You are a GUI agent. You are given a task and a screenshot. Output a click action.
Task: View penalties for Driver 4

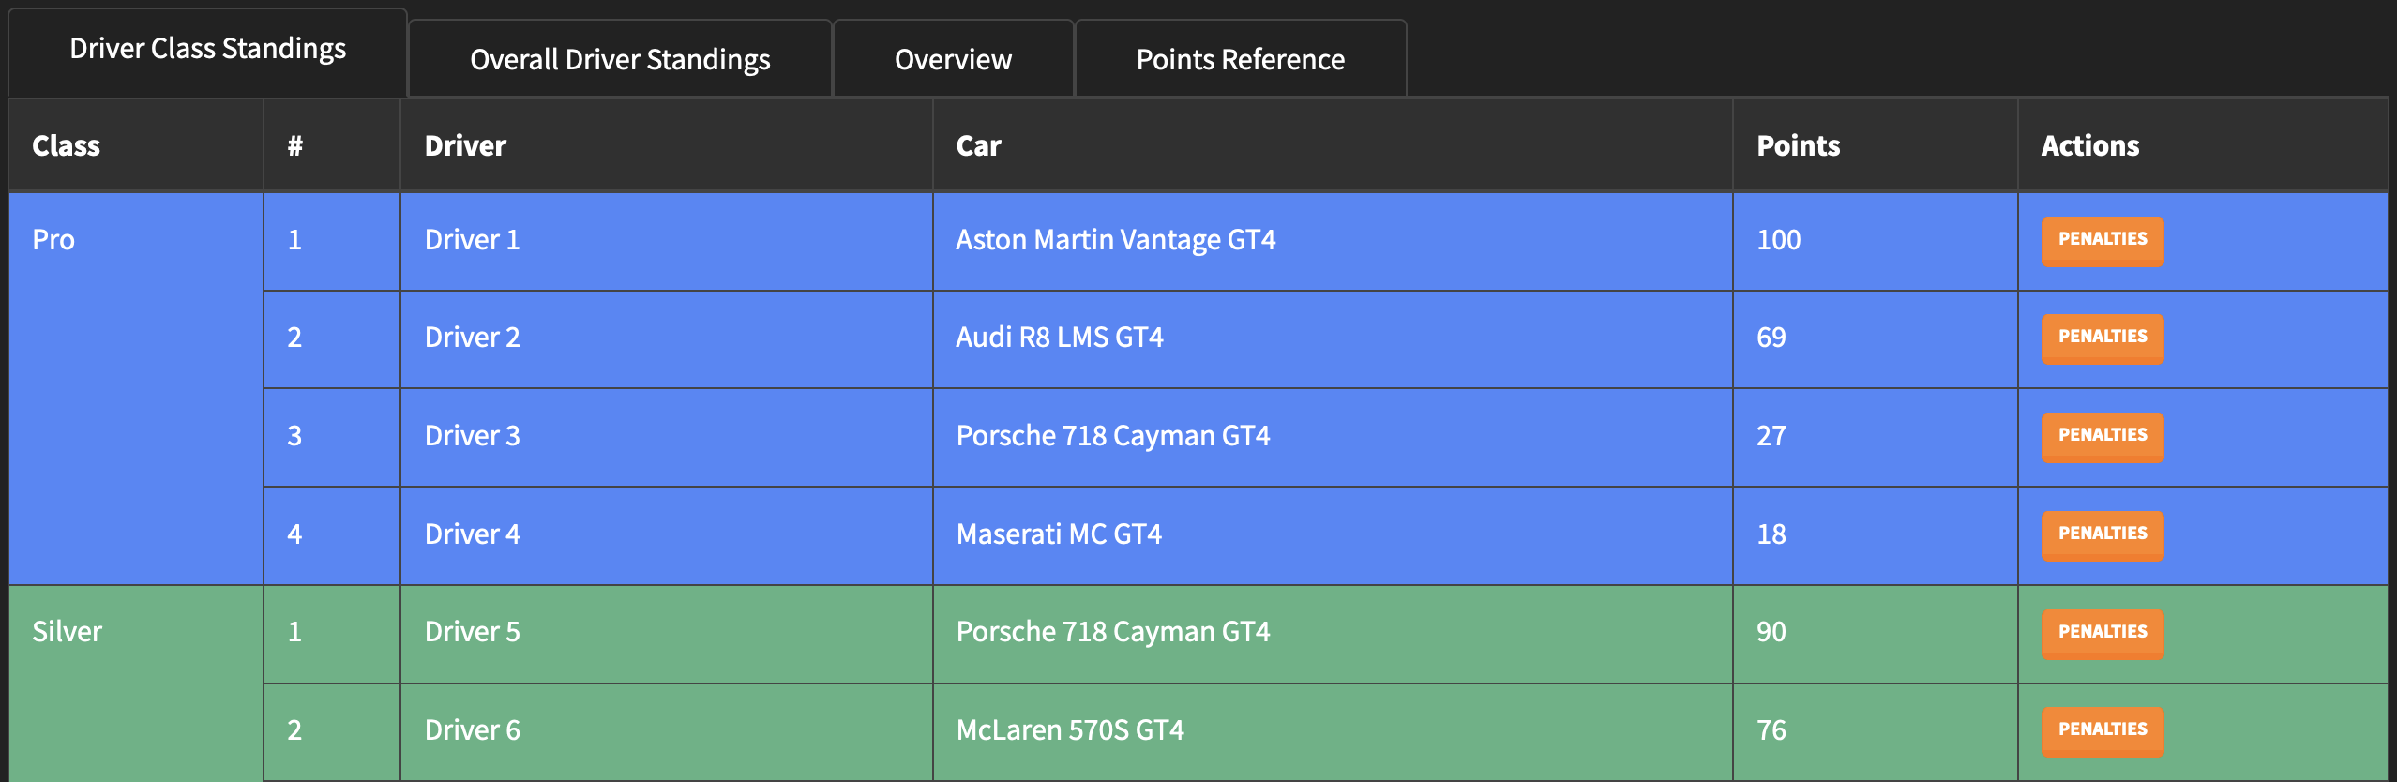(2102, 534)
